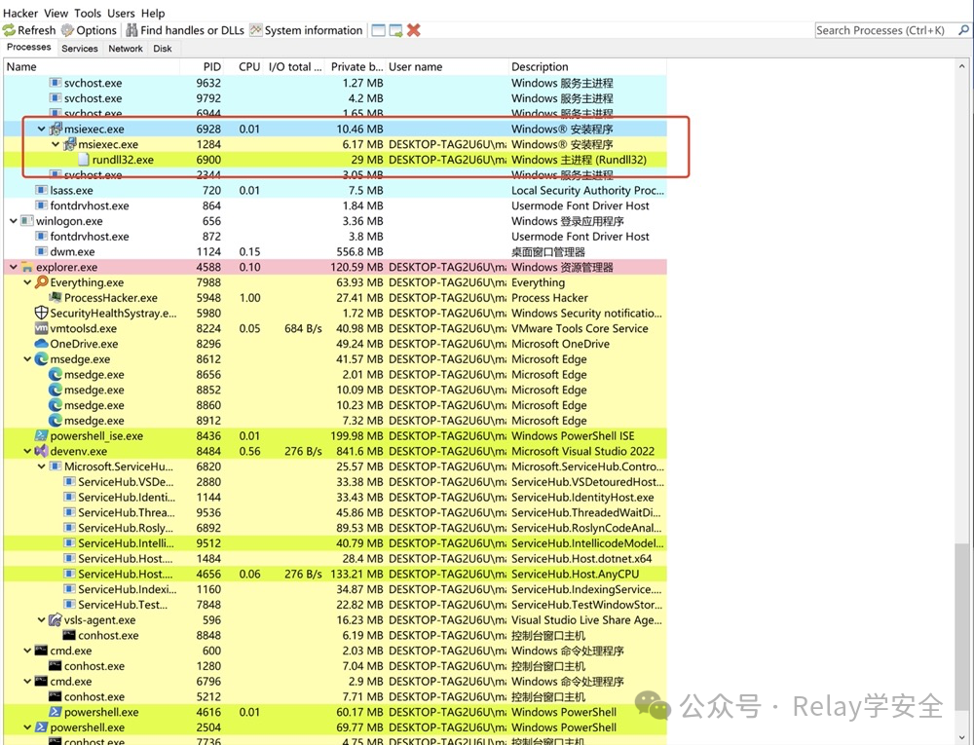This screenshot has width=974, height=745.
Task: Select the vmtoolsd.exe VMware icon
Action: click(42, 328)
